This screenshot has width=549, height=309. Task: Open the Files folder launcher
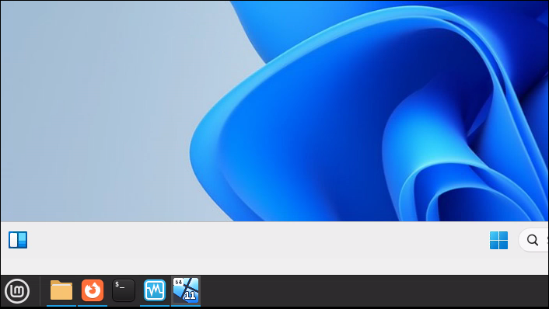pos(61,290)
